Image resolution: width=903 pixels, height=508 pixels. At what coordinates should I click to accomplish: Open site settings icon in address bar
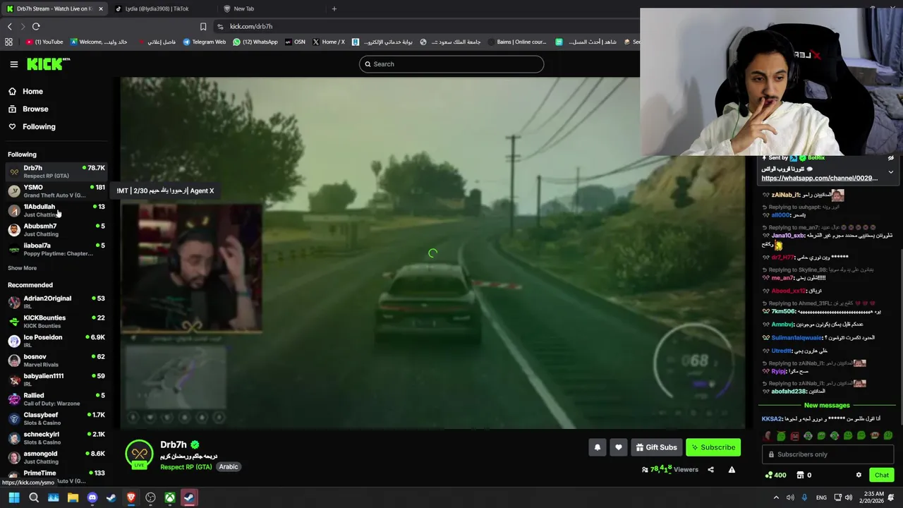tap(221, 26)
